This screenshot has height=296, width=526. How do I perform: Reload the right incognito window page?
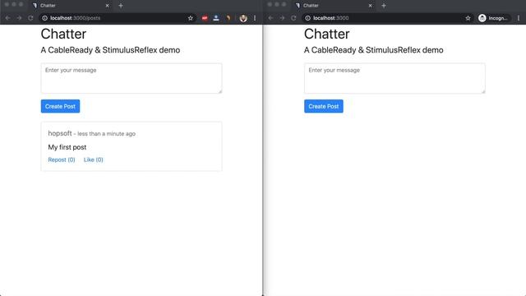coord(293,18)
